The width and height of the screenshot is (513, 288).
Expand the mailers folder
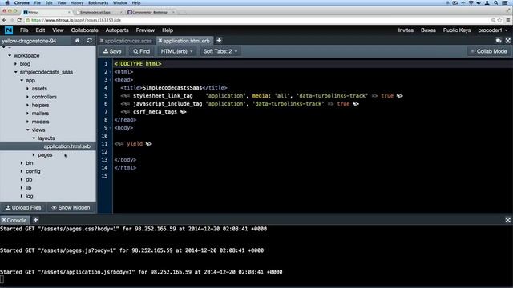coord(28,114)
